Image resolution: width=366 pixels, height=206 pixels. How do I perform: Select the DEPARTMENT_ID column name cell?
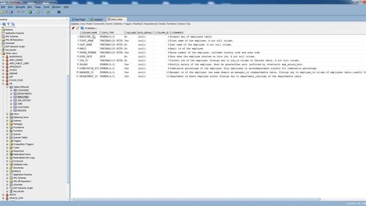[x=89, y=76]
